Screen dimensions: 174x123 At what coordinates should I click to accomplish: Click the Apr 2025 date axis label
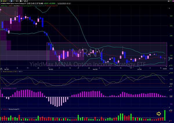coord(51,69)
